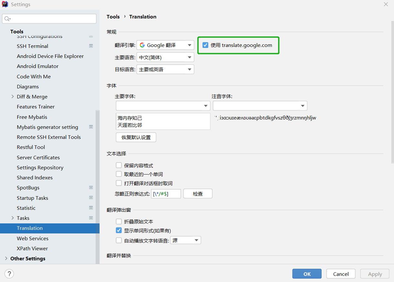Open the 源 text-to-speech dropdown

click(186, 240)
